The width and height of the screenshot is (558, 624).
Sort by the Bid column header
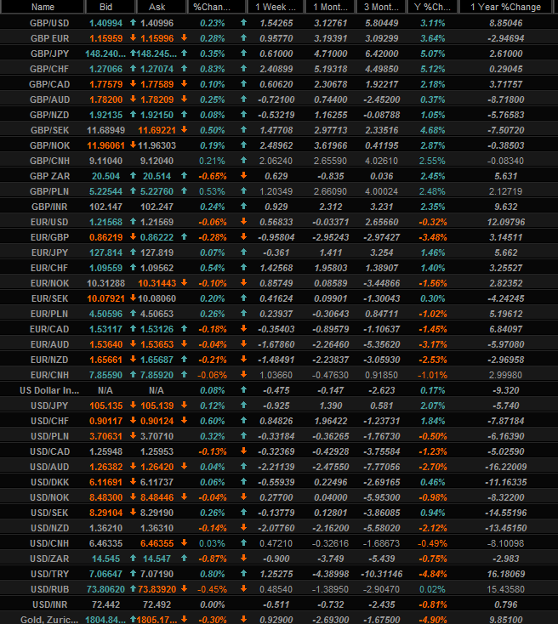105,7
